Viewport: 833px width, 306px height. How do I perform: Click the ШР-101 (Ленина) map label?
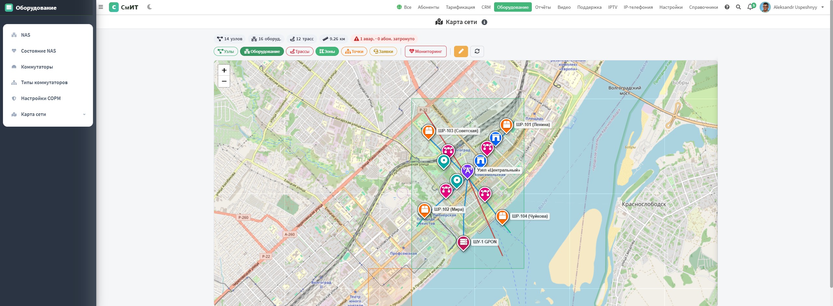click(x=533, y=125)
